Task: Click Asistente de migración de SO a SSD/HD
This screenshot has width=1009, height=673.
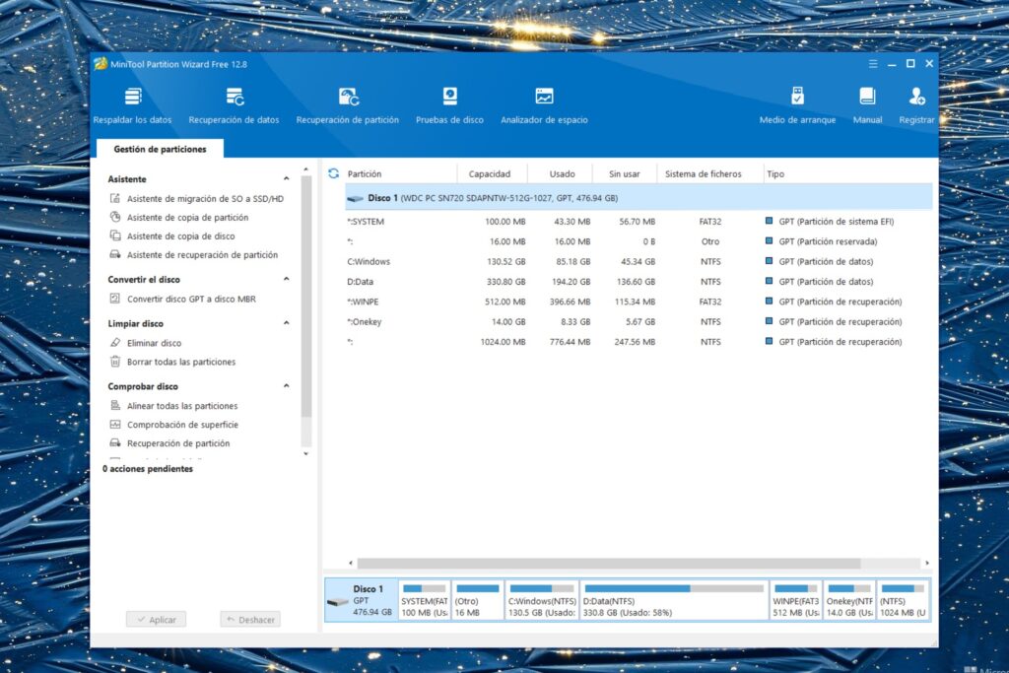Action: 205,199
